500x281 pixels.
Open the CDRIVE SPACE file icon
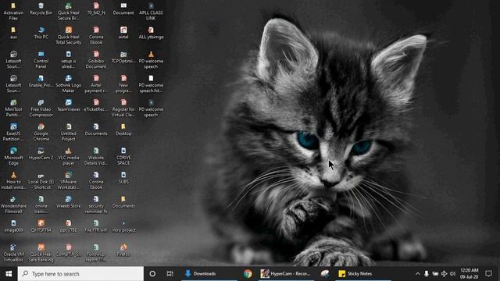pos(123,156)
